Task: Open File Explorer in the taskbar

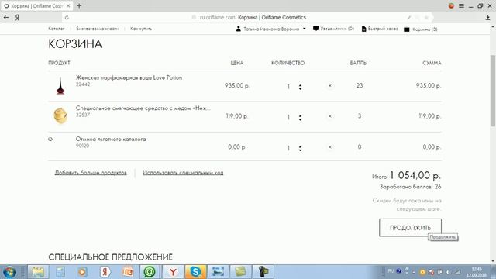Action: point(38,272)
